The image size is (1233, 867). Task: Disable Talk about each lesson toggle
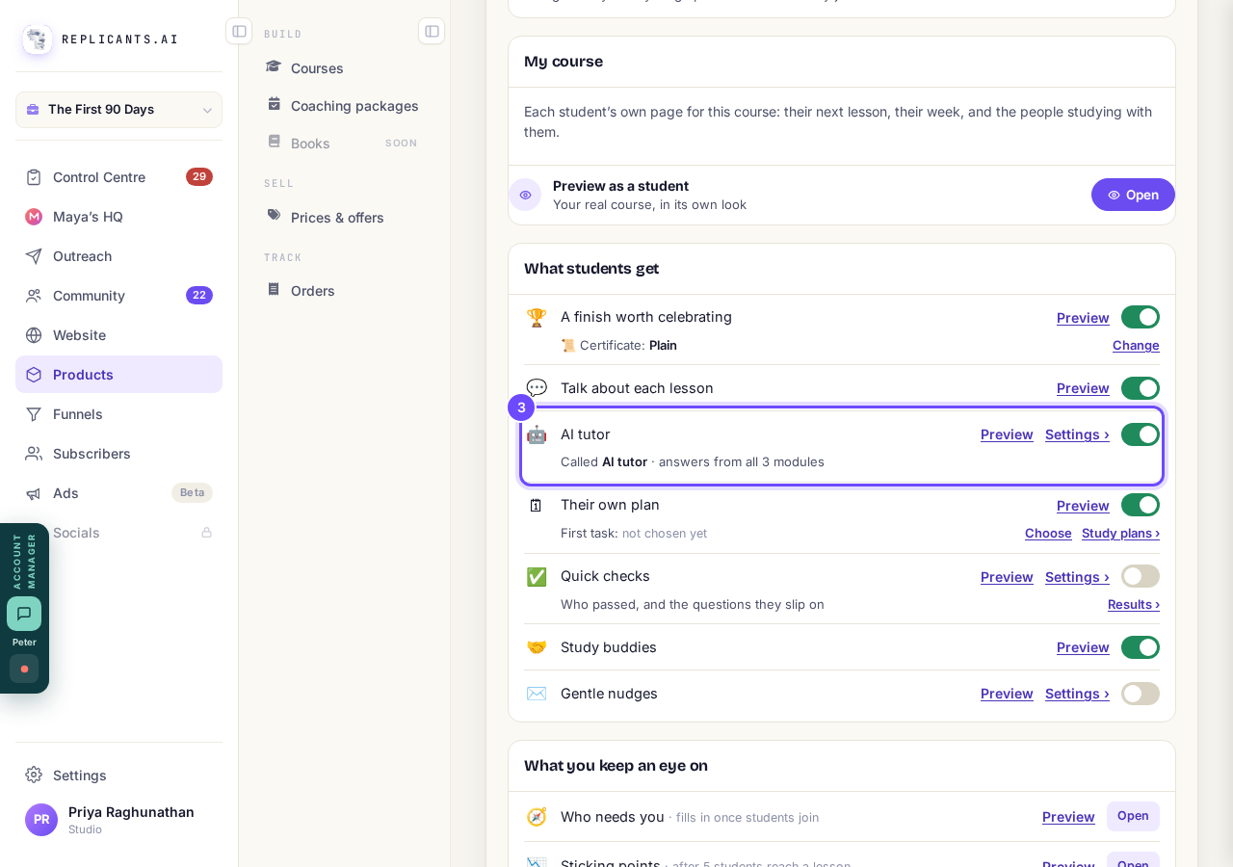point(1141,388)
